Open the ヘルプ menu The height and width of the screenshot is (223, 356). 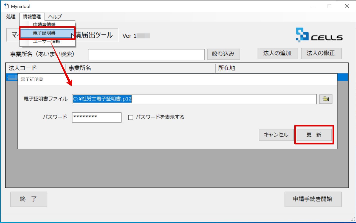[x=55, y=17]
